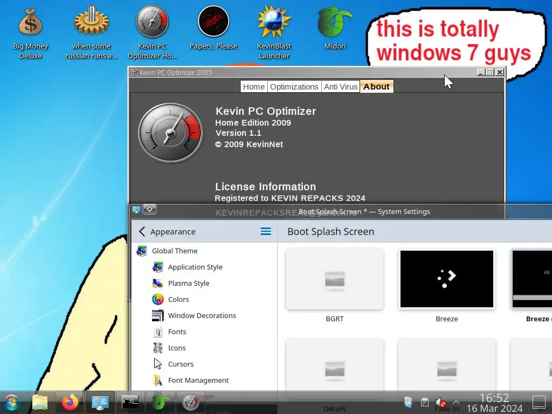Open Icons settings in Appearance

click(x=204, y=348)
